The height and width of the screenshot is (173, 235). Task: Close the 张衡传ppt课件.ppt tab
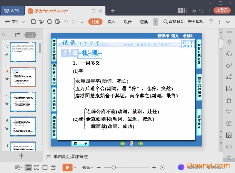100,11
